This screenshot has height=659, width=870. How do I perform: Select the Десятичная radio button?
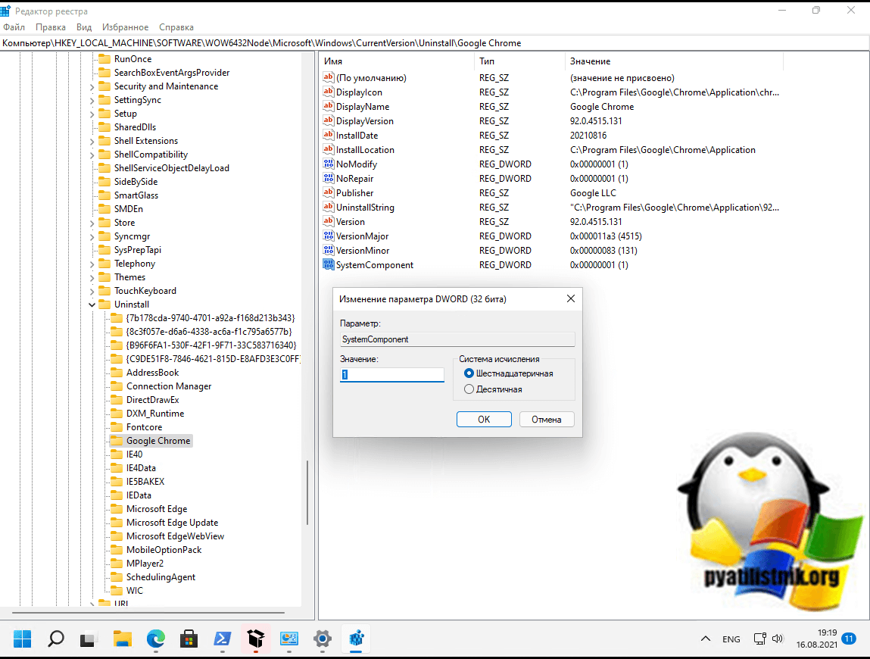tap(469, 389)
